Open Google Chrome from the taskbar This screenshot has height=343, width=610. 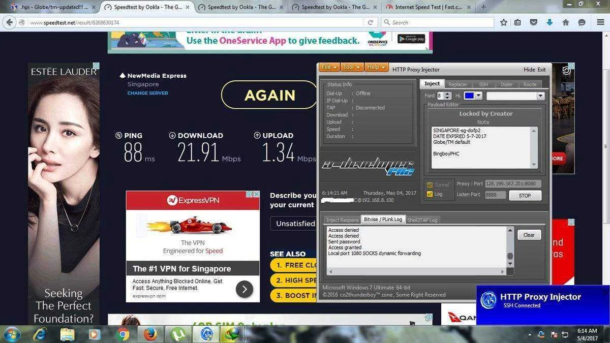(x=122, y=334)
